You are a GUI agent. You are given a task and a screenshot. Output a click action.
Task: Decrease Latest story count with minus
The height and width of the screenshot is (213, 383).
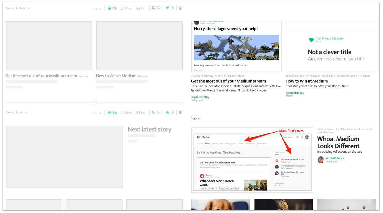pyautogui.click(x=92, y=113)
